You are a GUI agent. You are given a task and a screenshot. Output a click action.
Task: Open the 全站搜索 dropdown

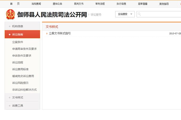[125, 14]
